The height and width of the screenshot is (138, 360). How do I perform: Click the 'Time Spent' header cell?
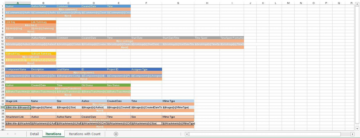coord(207,38)
